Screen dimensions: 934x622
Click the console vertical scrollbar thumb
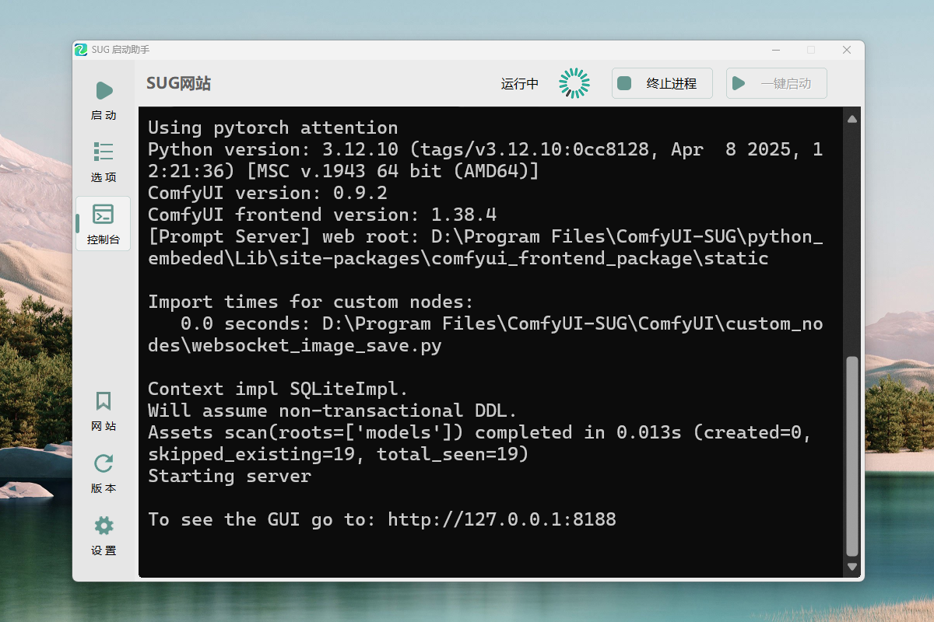pyautogui.click(x=851, y=456)
